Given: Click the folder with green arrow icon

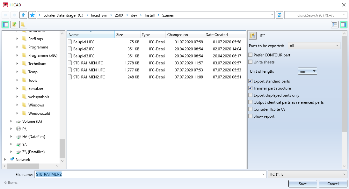Looking at the screenshot, I should (x=14, y=25).
